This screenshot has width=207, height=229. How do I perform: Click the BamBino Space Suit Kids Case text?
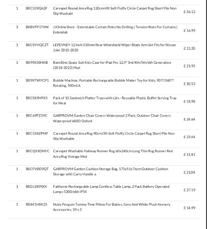click(112, 65)
